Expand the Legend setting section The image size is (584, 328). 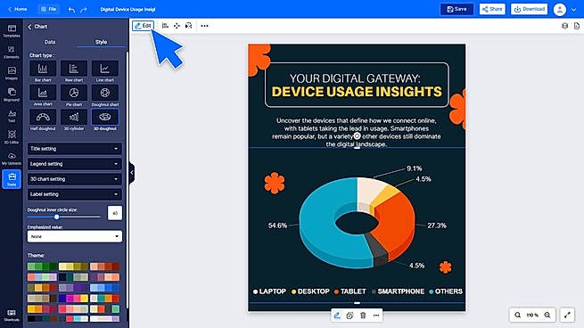[x=75, y=164]
